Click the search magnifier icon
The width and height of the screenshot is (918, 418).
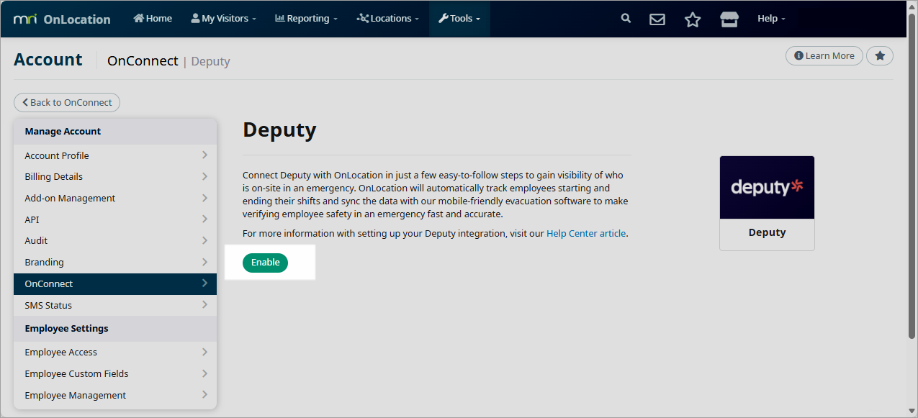(626, 19)
